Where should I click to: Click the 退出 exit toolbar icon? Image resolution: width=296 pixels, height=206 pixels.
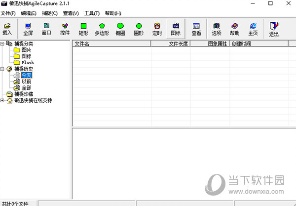[x=274, y=29]
